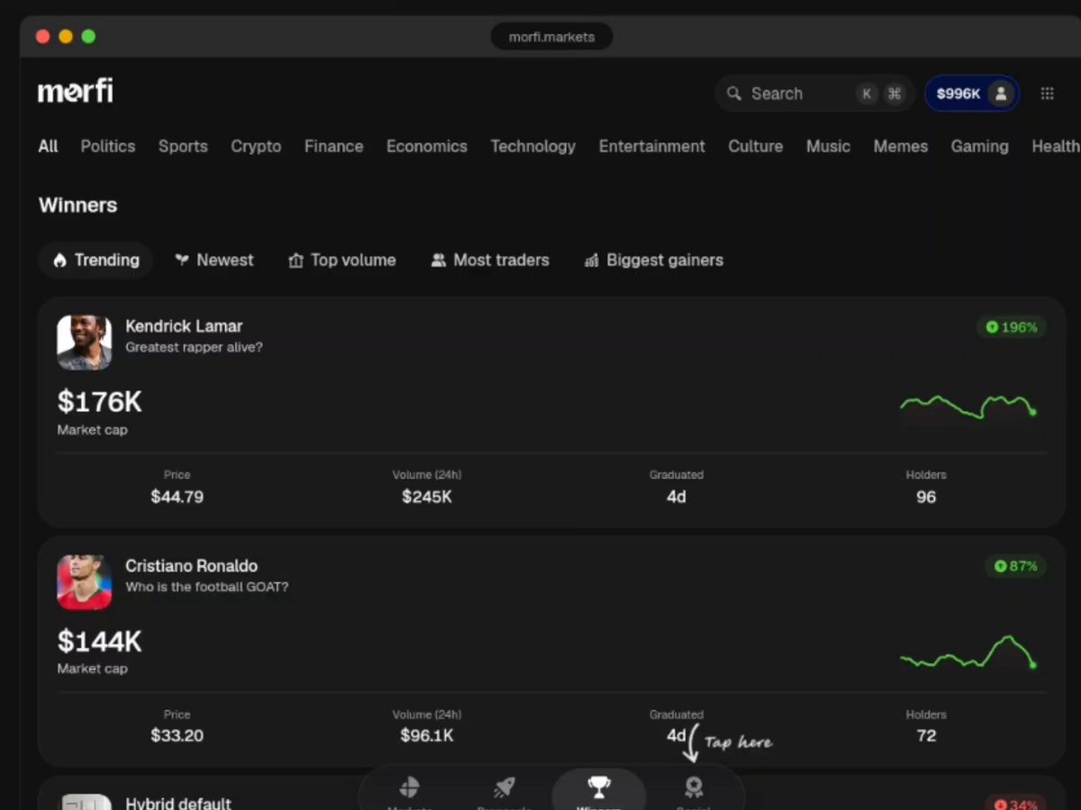Click the 87% gain badge
1081x810 pixels.
point(1016,566)
